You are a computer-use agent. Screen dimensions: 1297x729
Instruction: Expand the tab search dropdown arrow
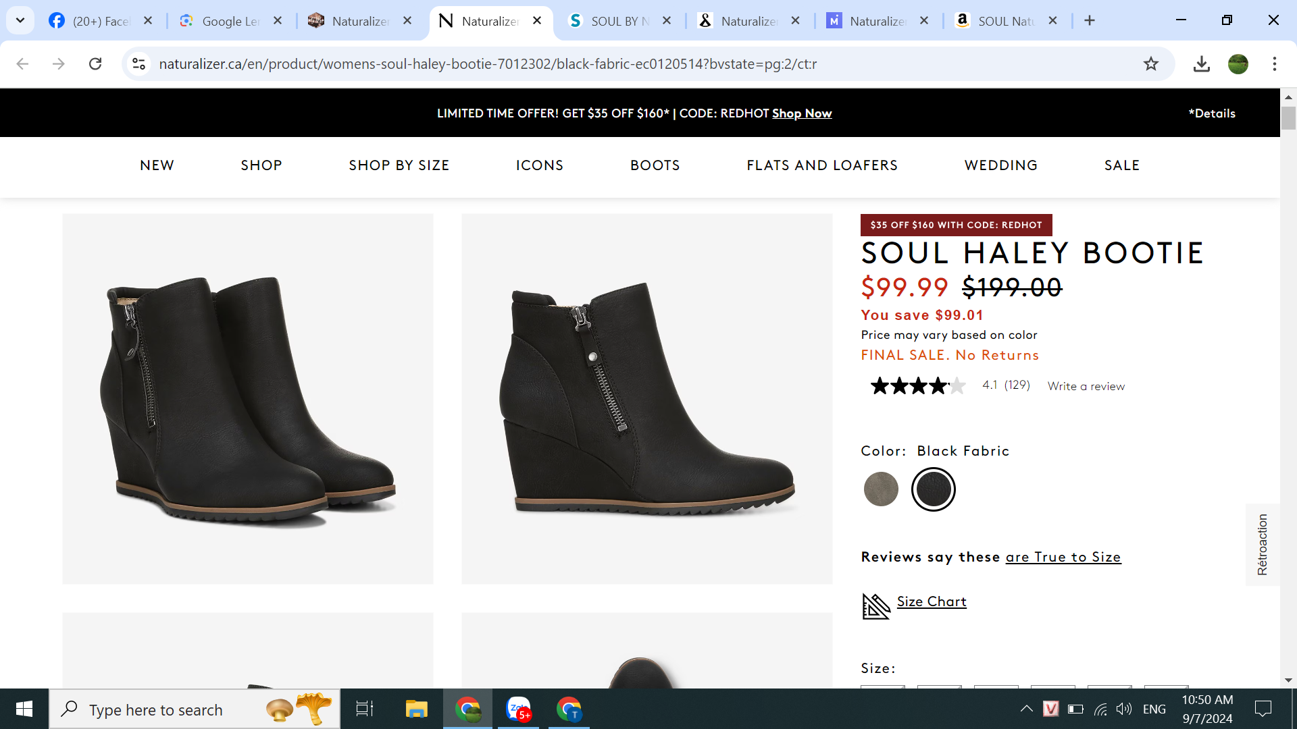(20, 20)
